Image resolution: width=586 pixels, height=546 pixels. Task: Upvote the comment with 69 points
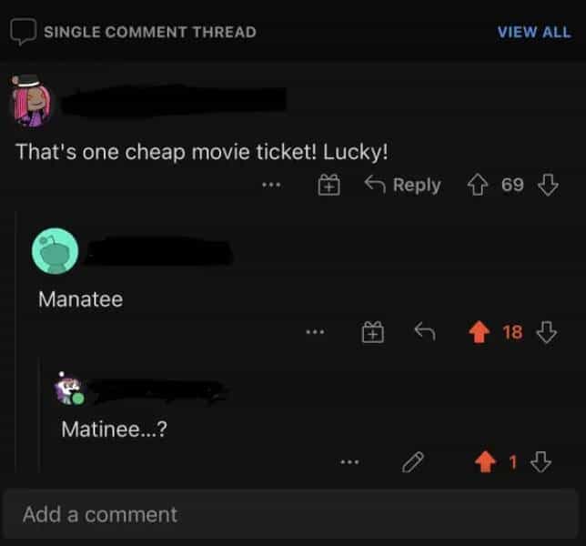click(477, 185)
